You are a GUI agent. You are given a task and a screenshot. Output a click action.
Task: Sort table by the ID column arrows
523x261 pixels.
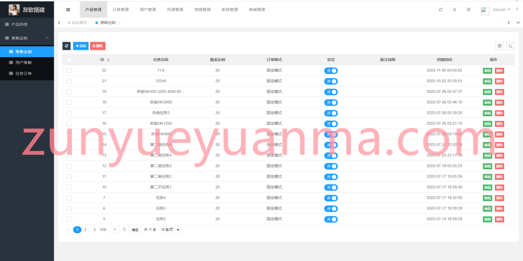click(108, 60)
